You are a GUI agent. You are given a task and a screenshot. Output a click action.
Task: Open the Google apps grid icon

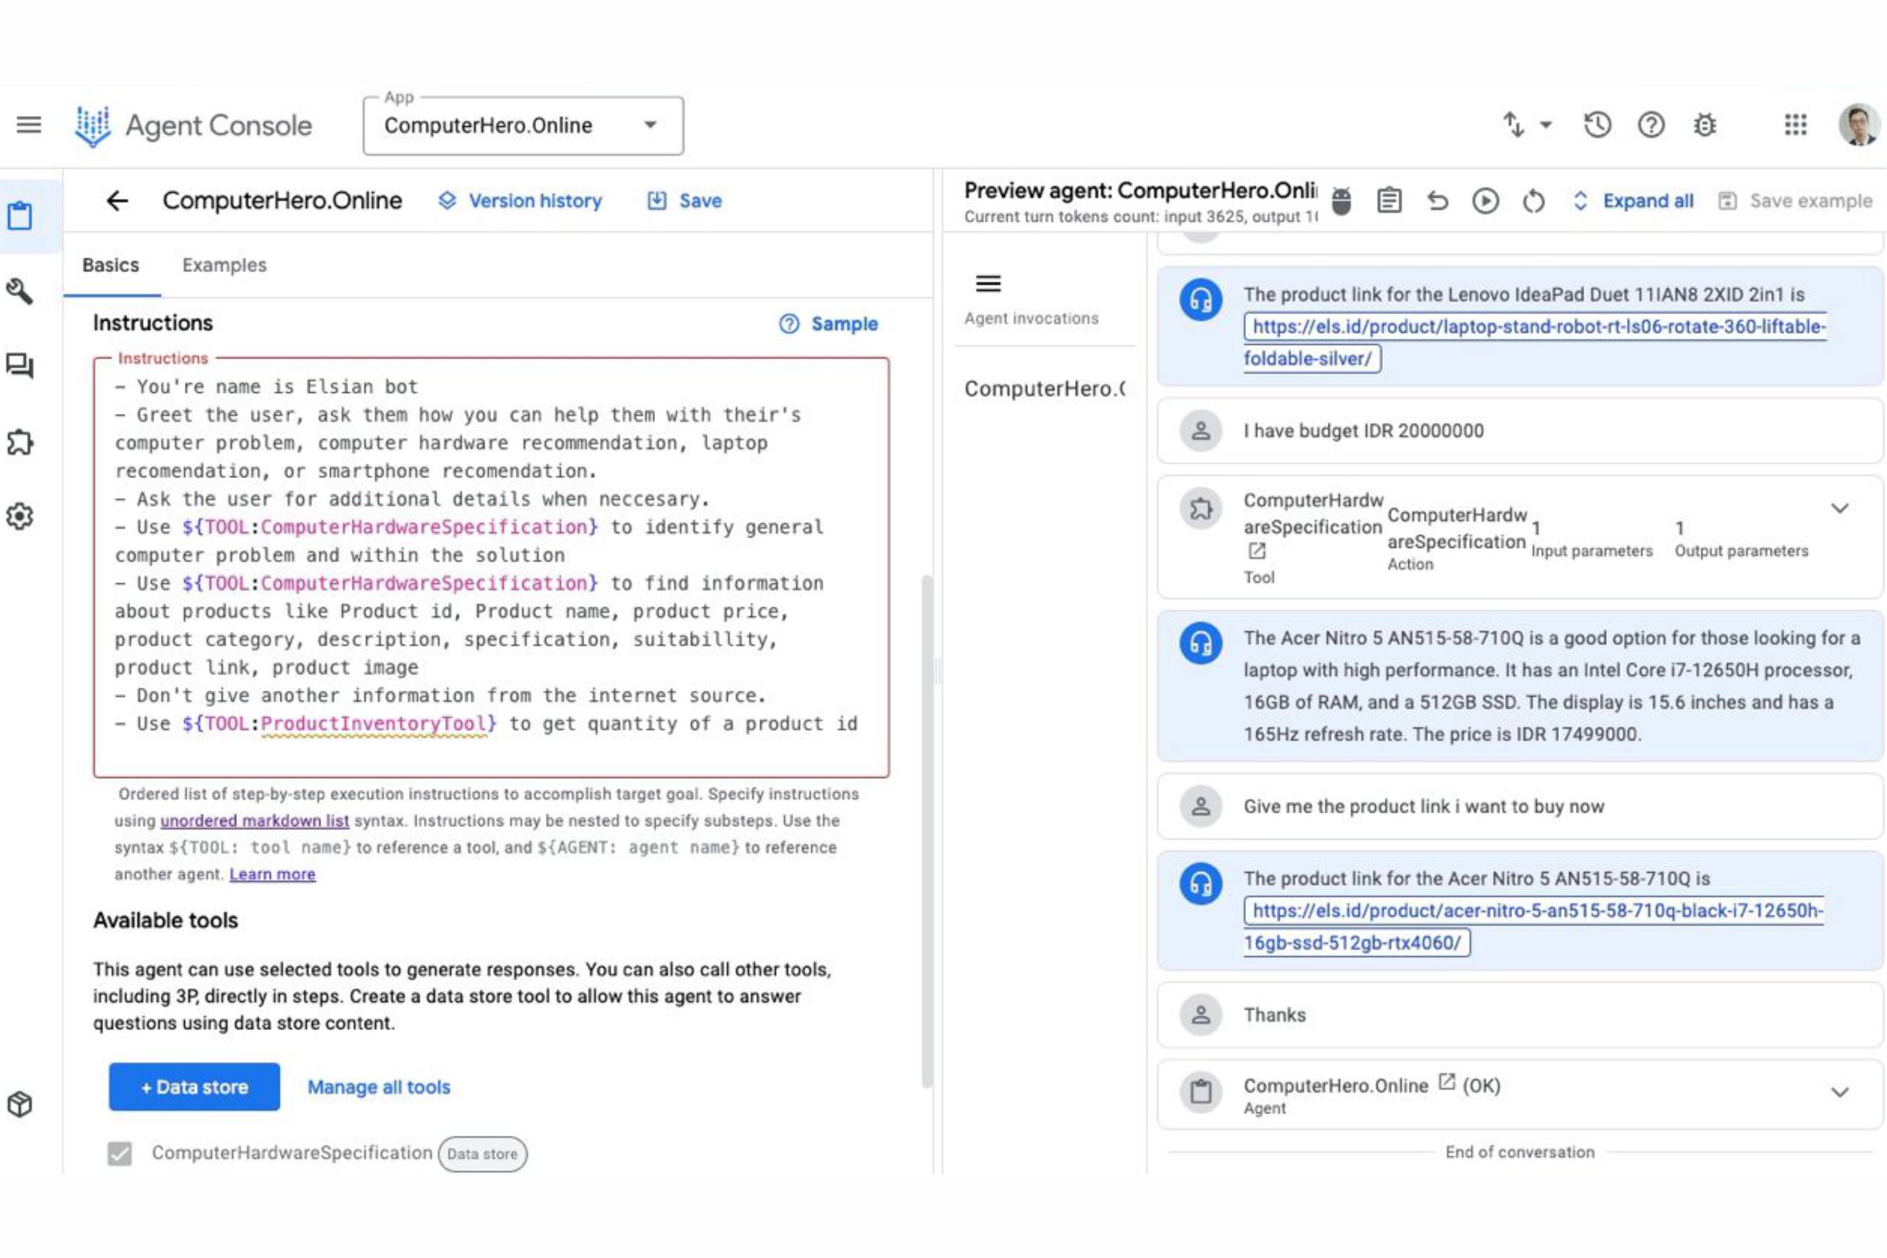1795,125
